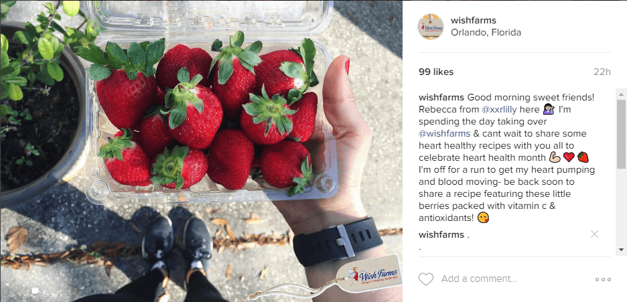Open the wishfarms username in the header
This screenshot has height=302, width=627.
[x=474, y=20]
